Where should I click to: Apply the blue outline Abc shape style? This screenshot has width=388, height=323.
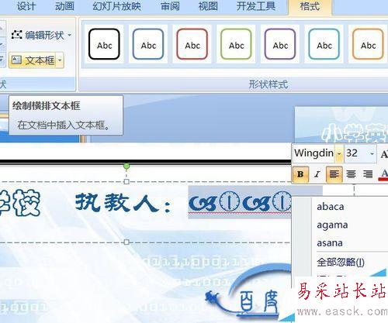148,44
